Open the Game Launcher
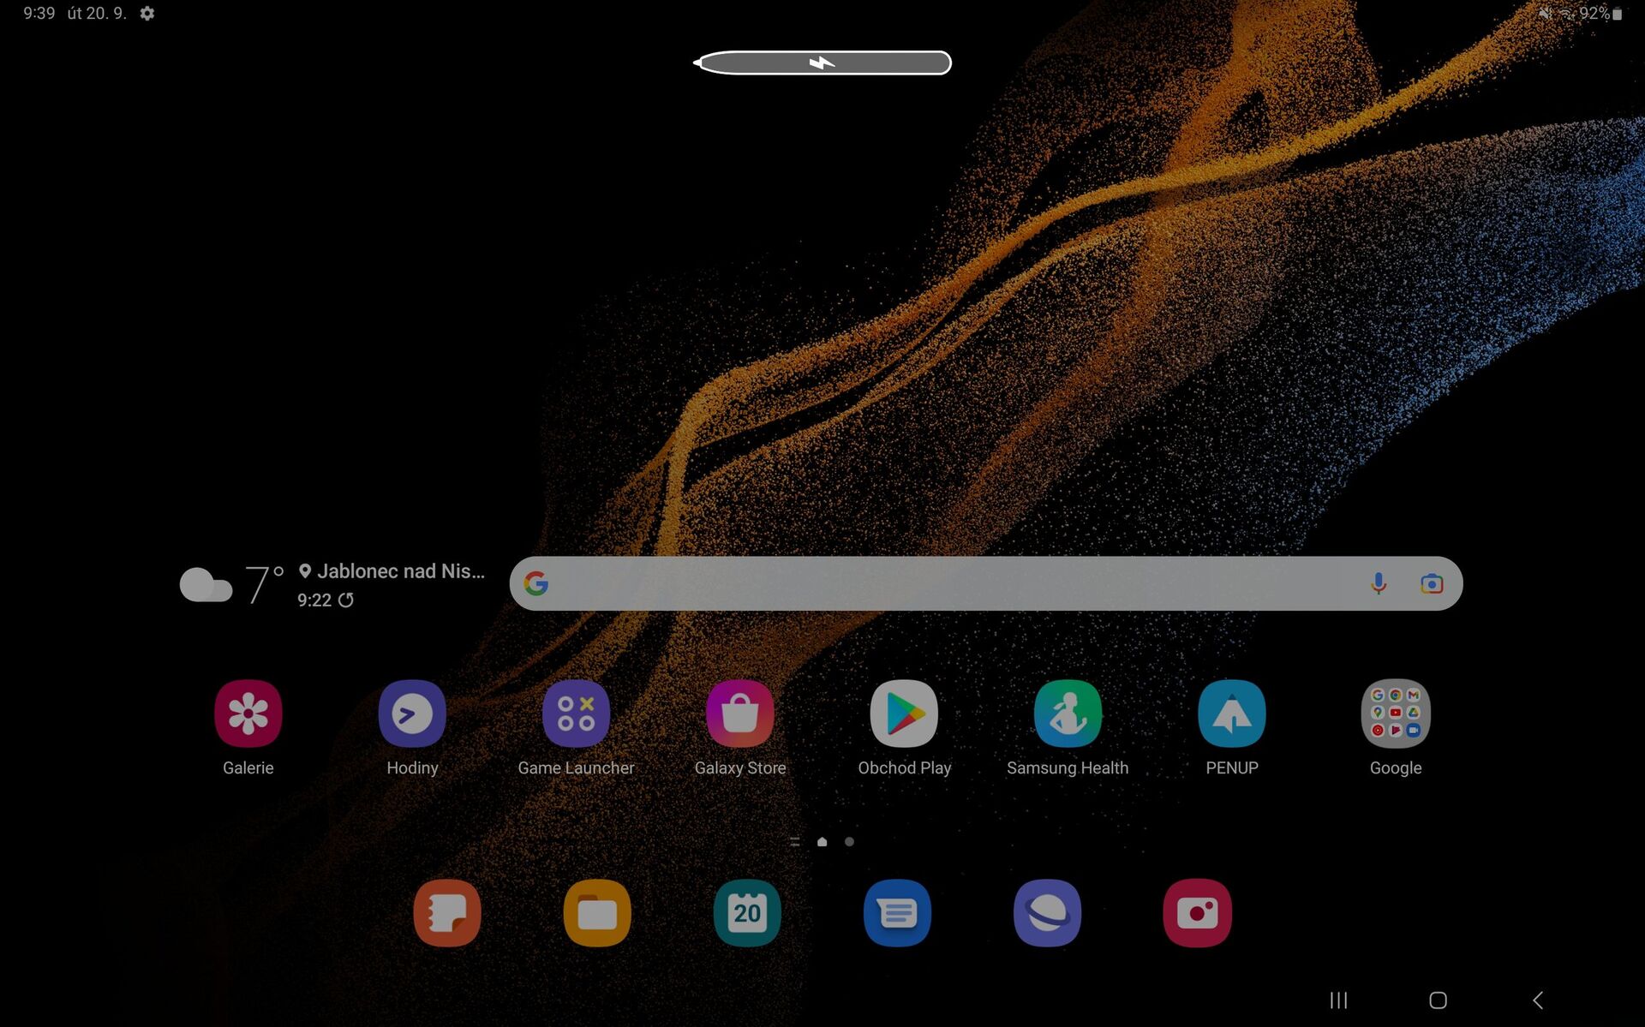 [576, 714]
